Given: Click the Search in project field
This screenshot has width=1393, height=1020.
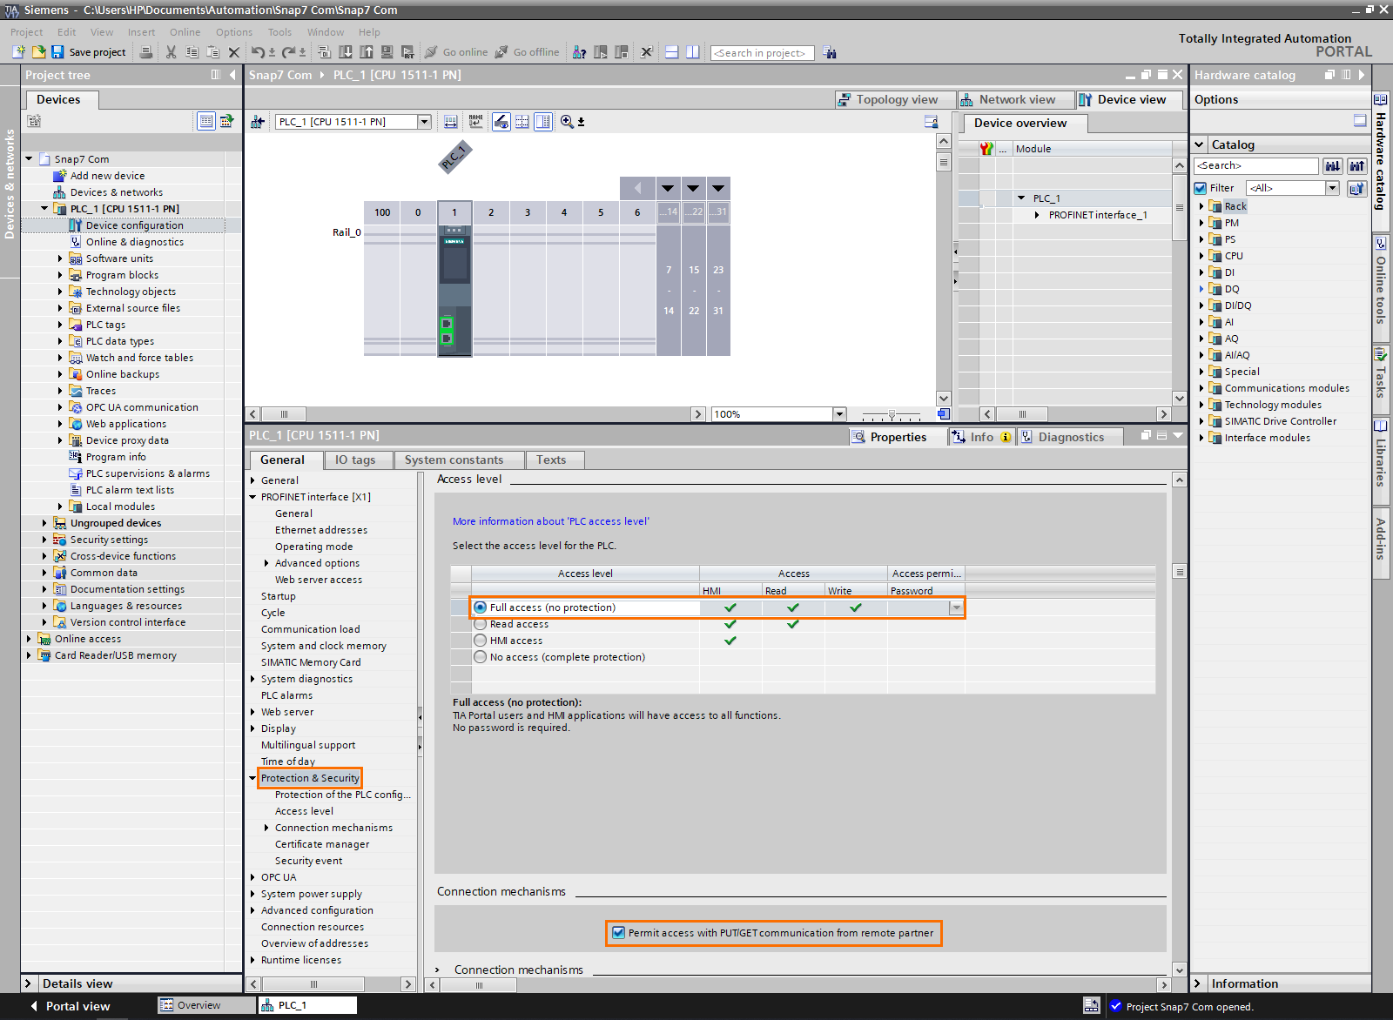Looking at the screenshot, I should [762, 52].
